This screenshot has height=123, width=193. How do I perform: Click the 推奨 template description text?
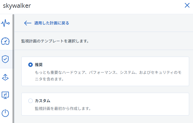pos(108,76)
